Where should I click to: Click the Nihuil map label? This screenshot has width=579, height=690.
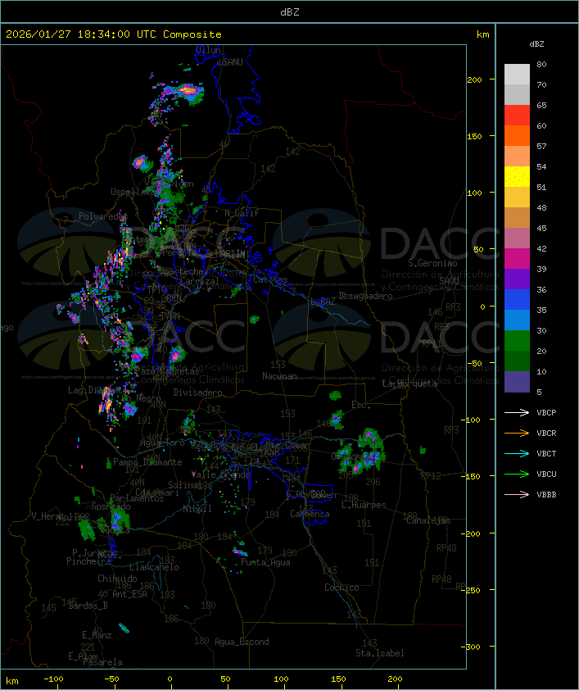click(197, 509)
